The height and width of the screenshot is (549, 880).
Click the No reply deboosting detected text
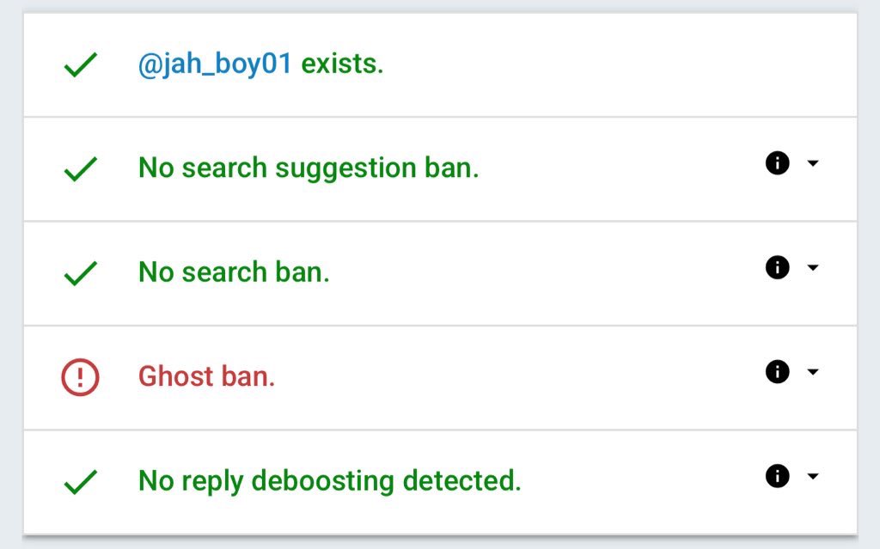pyautogui.click(x=329, y=481)
